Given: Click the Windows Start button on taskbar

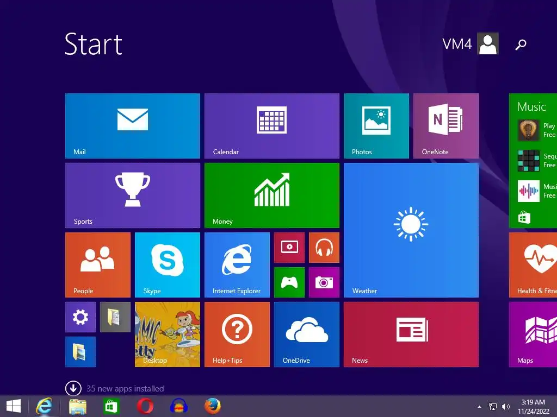Looking at the screenshot, I should tap(14, 406).
